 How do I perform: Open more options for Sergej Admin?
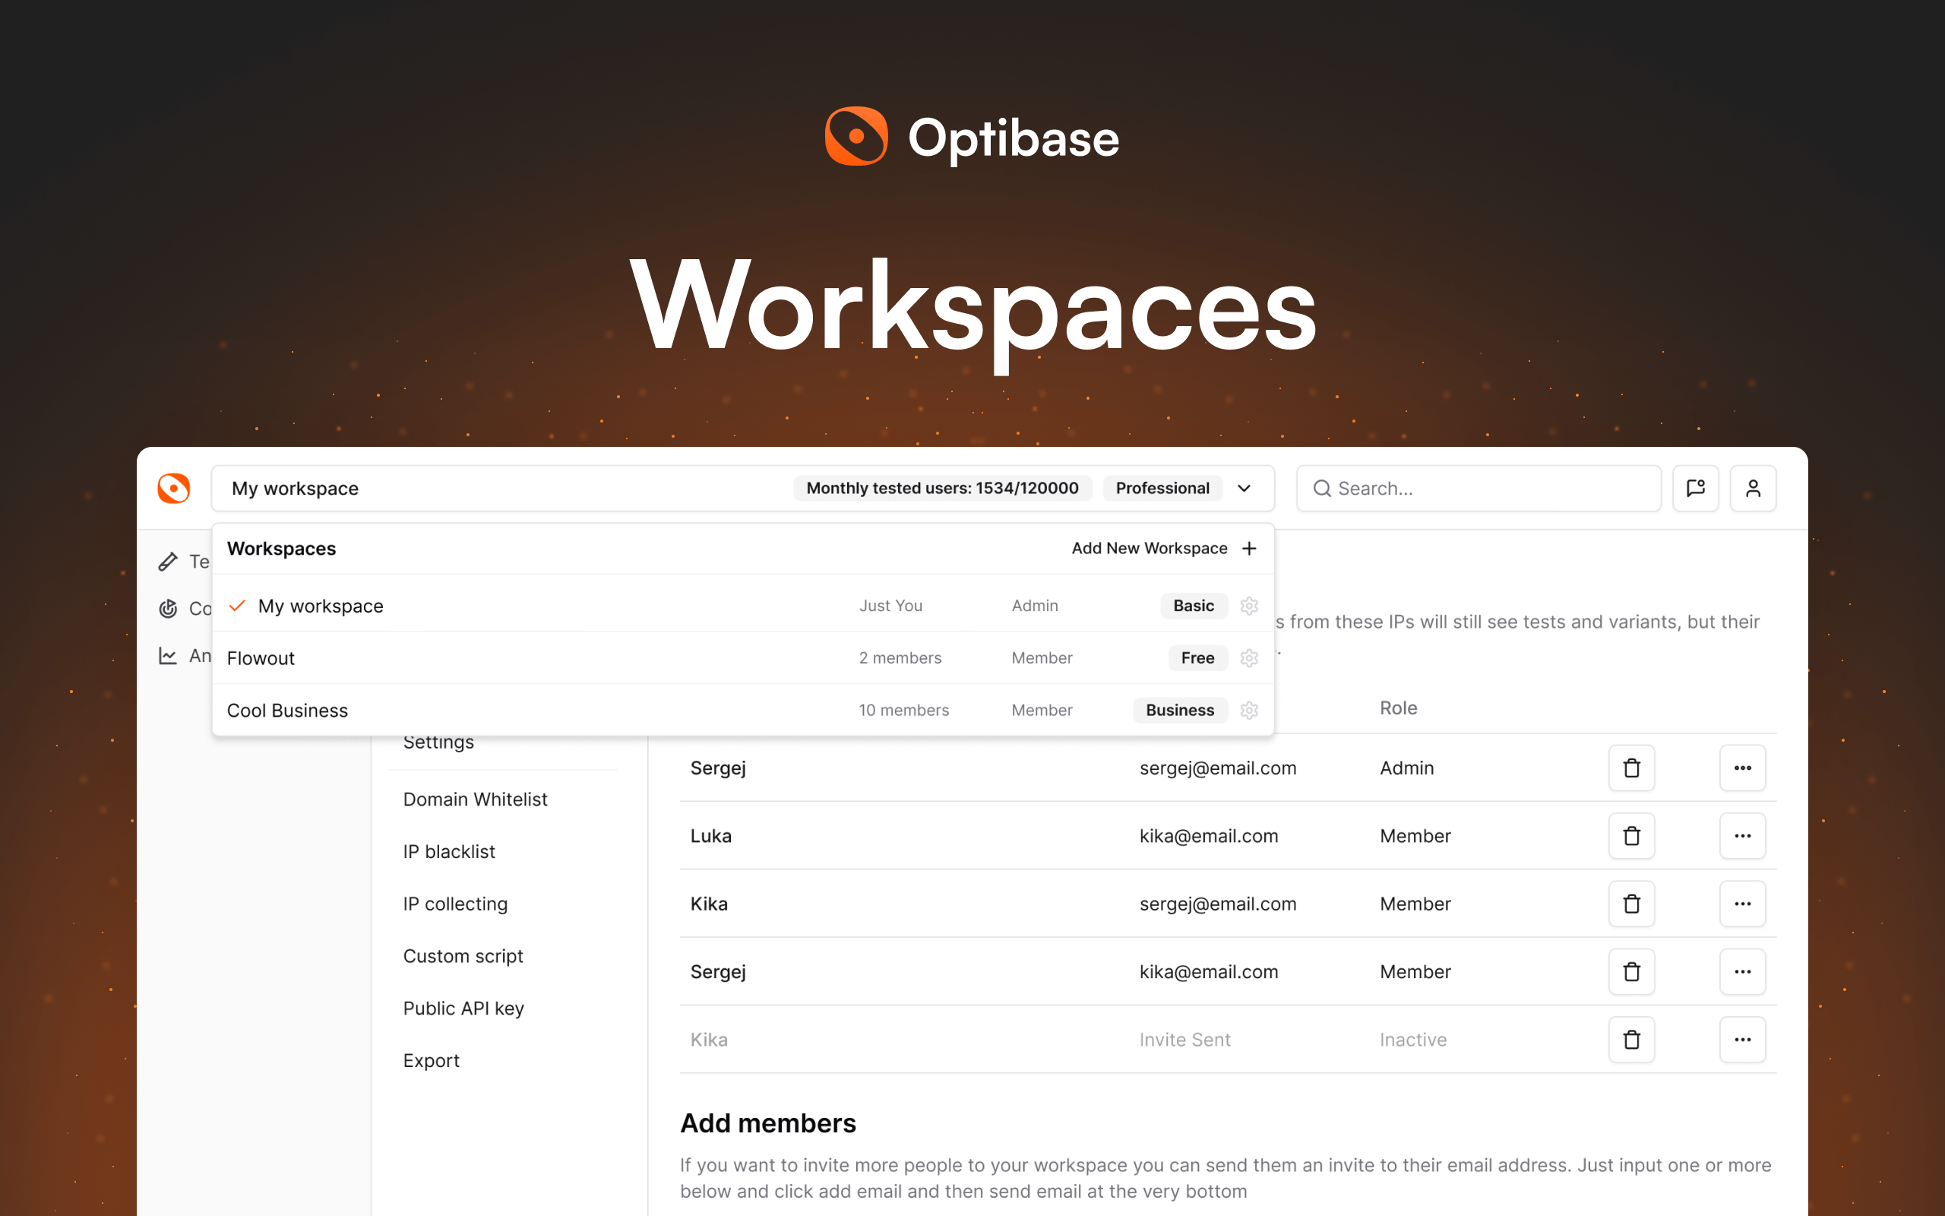click(x=1742, y=768)
